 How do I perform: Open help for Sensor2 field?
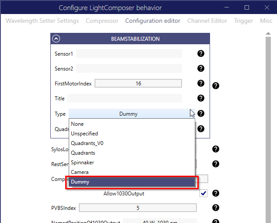[x=201, y=68]
